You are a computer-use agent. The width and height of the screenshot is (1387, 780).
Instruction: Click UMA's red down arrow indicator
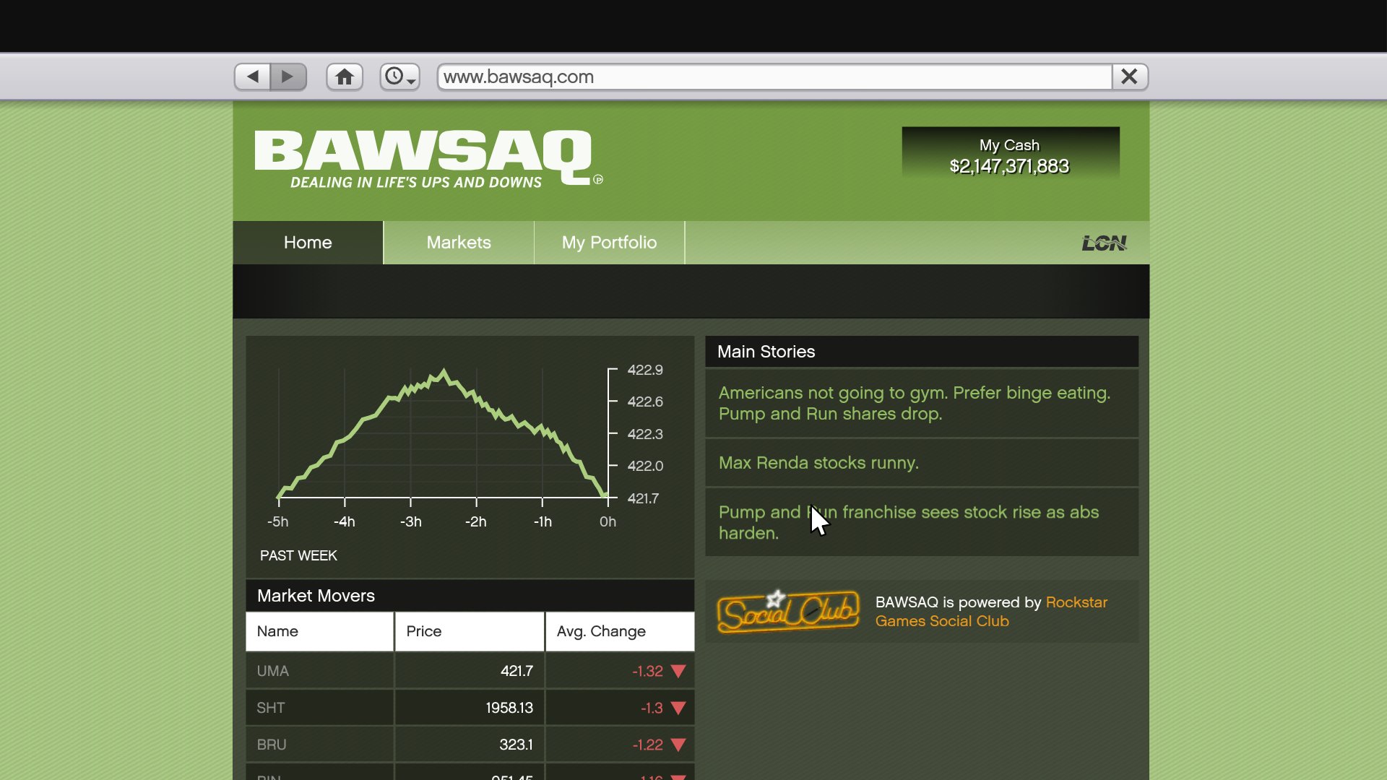coord(678,672)
